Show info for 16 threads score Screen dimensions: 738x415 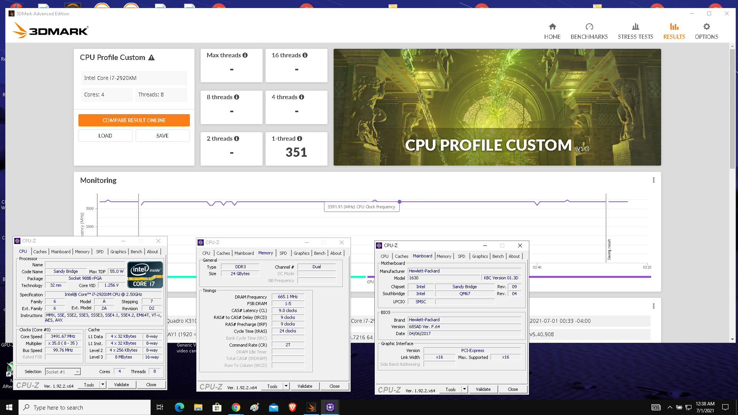click(x=305, y=55)
